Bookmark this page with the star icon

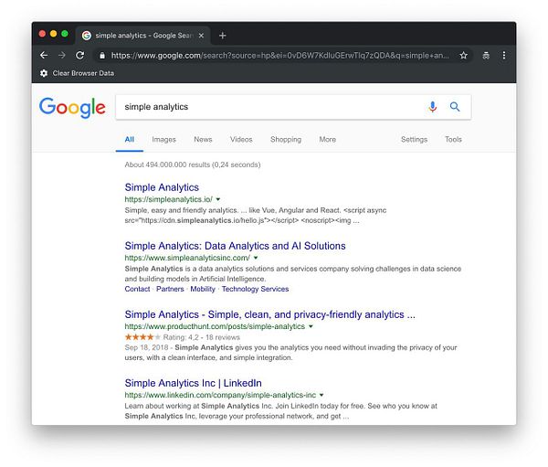[x=463, y=55]
